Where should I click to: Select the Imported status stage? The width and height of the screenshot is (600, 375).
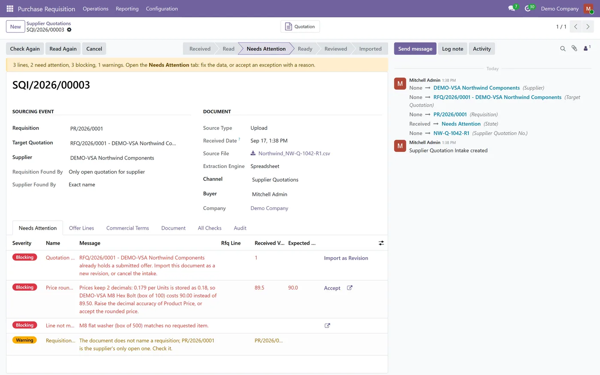pos(370,49)
